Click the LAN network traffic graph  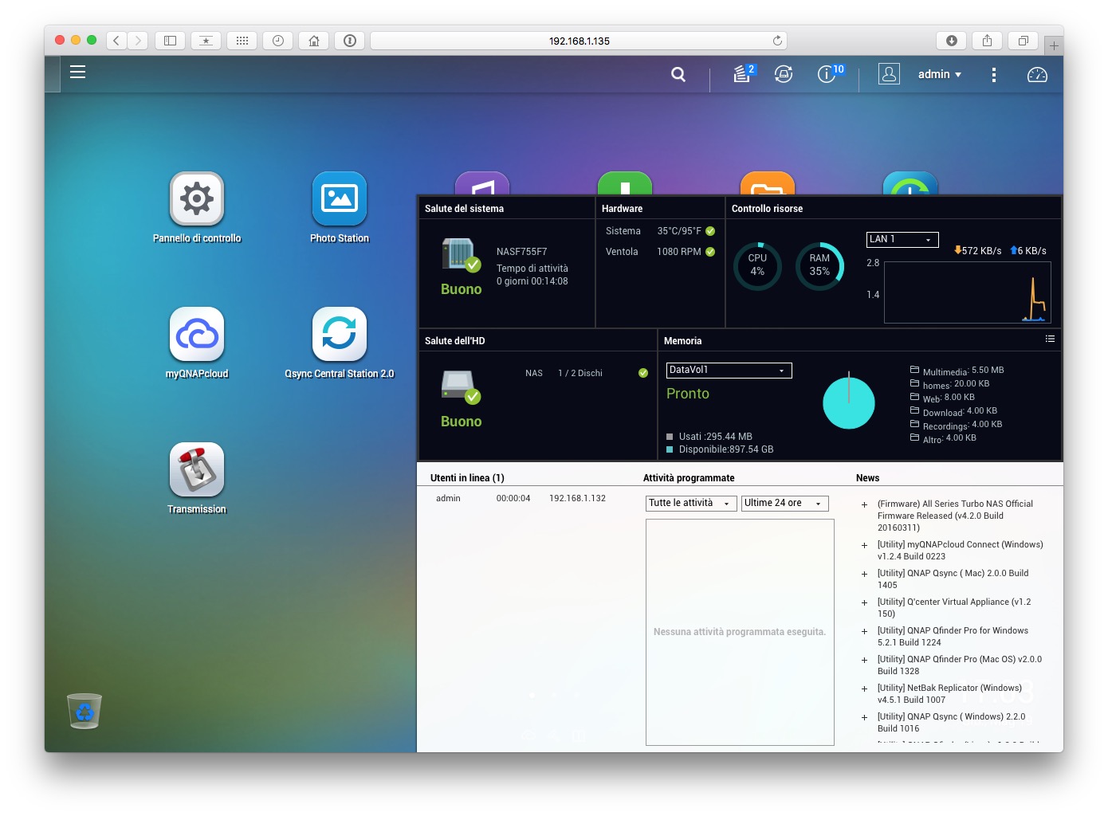tap(967, 292)
